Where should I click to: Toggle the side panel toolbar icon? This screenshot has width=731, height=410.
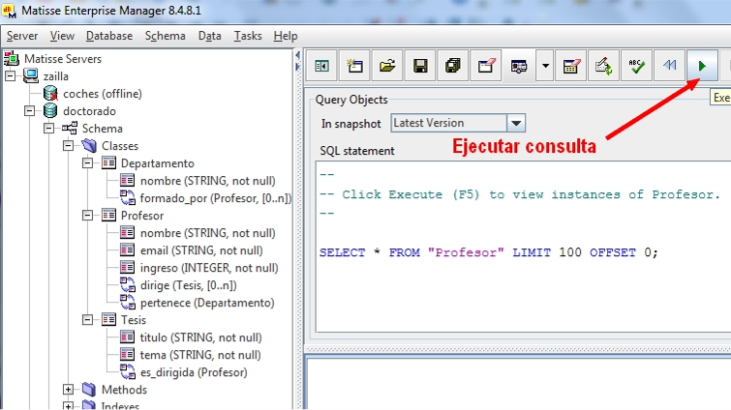pyautogui.click(x=321, y=66)
